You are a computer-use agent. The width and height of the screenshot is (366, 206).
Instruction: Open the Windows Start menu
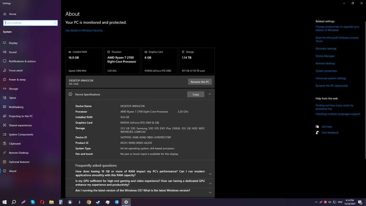[x=4, y=202]
